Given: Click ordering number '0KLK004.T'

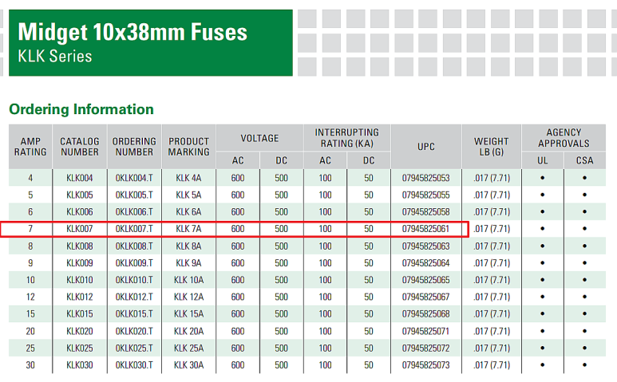Looking at the screenshot, I should (134, 178).
